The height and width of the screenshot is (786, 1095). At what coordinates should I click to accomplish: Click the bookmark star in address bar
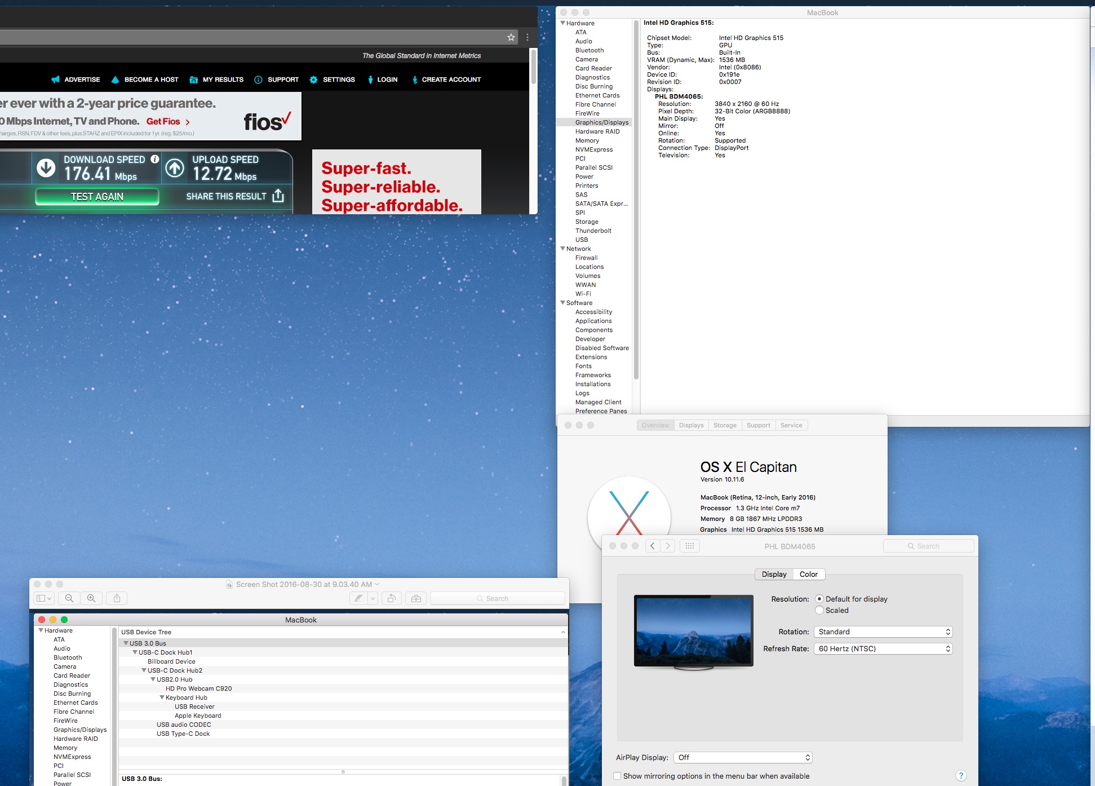[511, 37]
